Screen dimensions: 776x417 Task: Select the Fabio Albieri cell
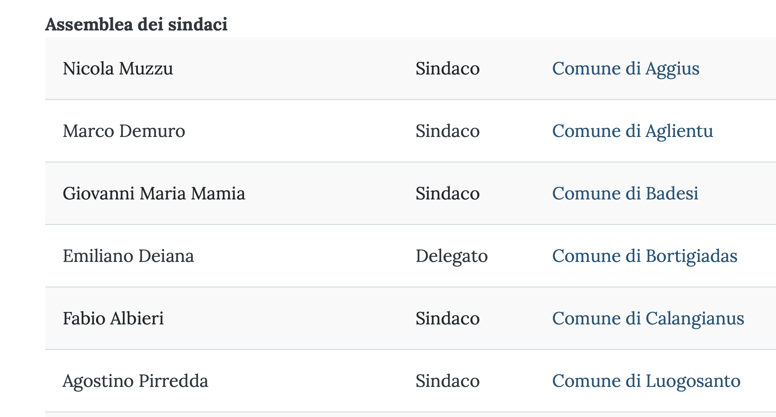[x=113, y=319]
